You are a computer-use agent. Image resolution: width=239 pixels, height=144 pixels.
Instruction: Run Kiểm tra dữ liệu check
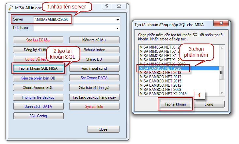94,40
